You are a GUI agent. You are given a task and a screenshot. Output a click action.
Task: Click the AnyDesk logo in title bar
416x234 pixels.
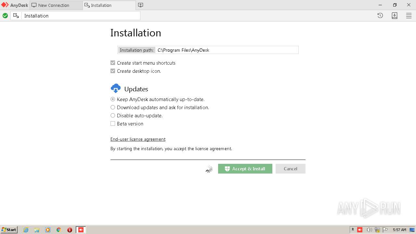pos(5,5)
